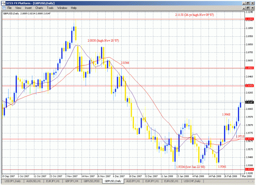Viewport: 256px width, 185px height.
Task: Click the 14 Nov 2007 date label
Action: [x=88, y=176]
